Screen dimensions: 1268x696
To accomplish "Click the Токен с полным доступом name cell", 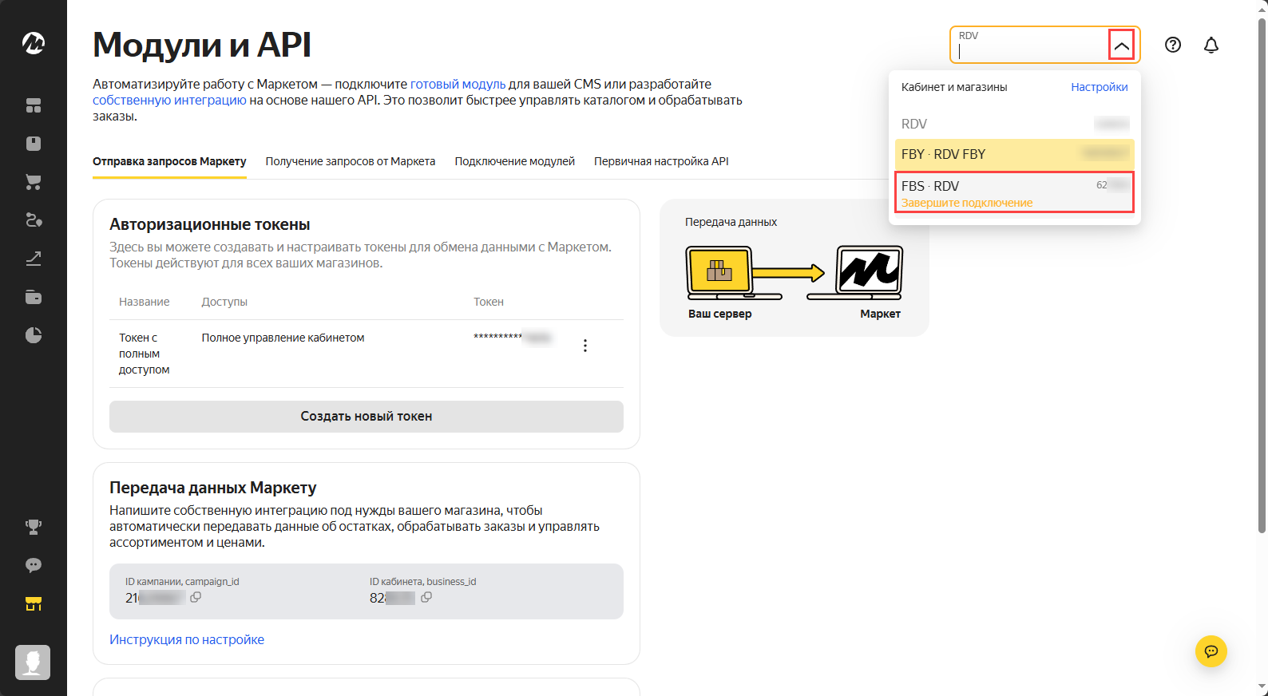I will (145, 354).
